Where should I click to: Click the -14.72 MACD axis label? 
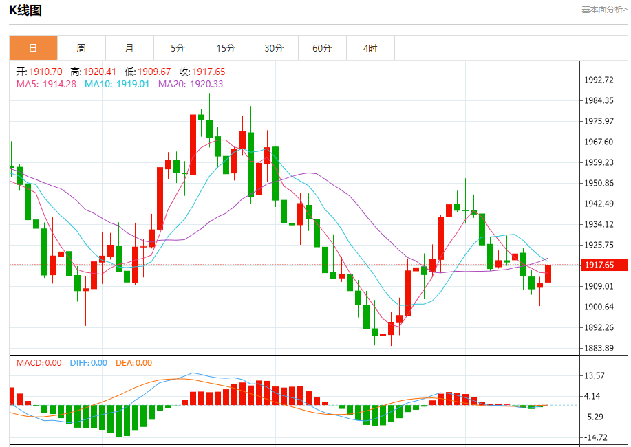pyautogui.click(x=596, y=437)
